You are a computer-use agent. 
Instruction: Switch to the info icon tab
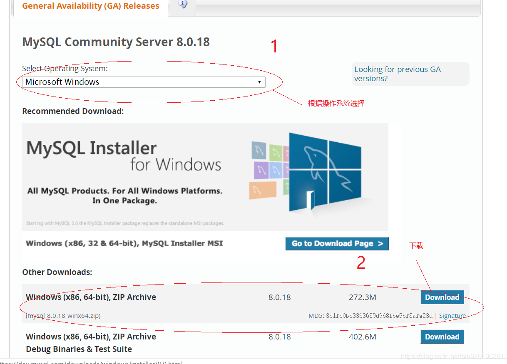click(x=183, y=5)
